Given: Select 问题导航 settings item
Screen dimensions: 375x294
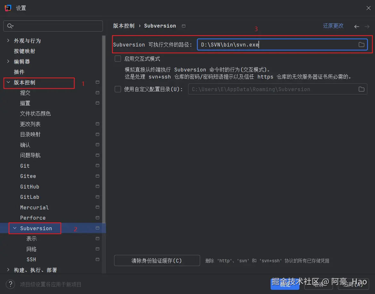Looking at the screenshot, I should (30, 155).
